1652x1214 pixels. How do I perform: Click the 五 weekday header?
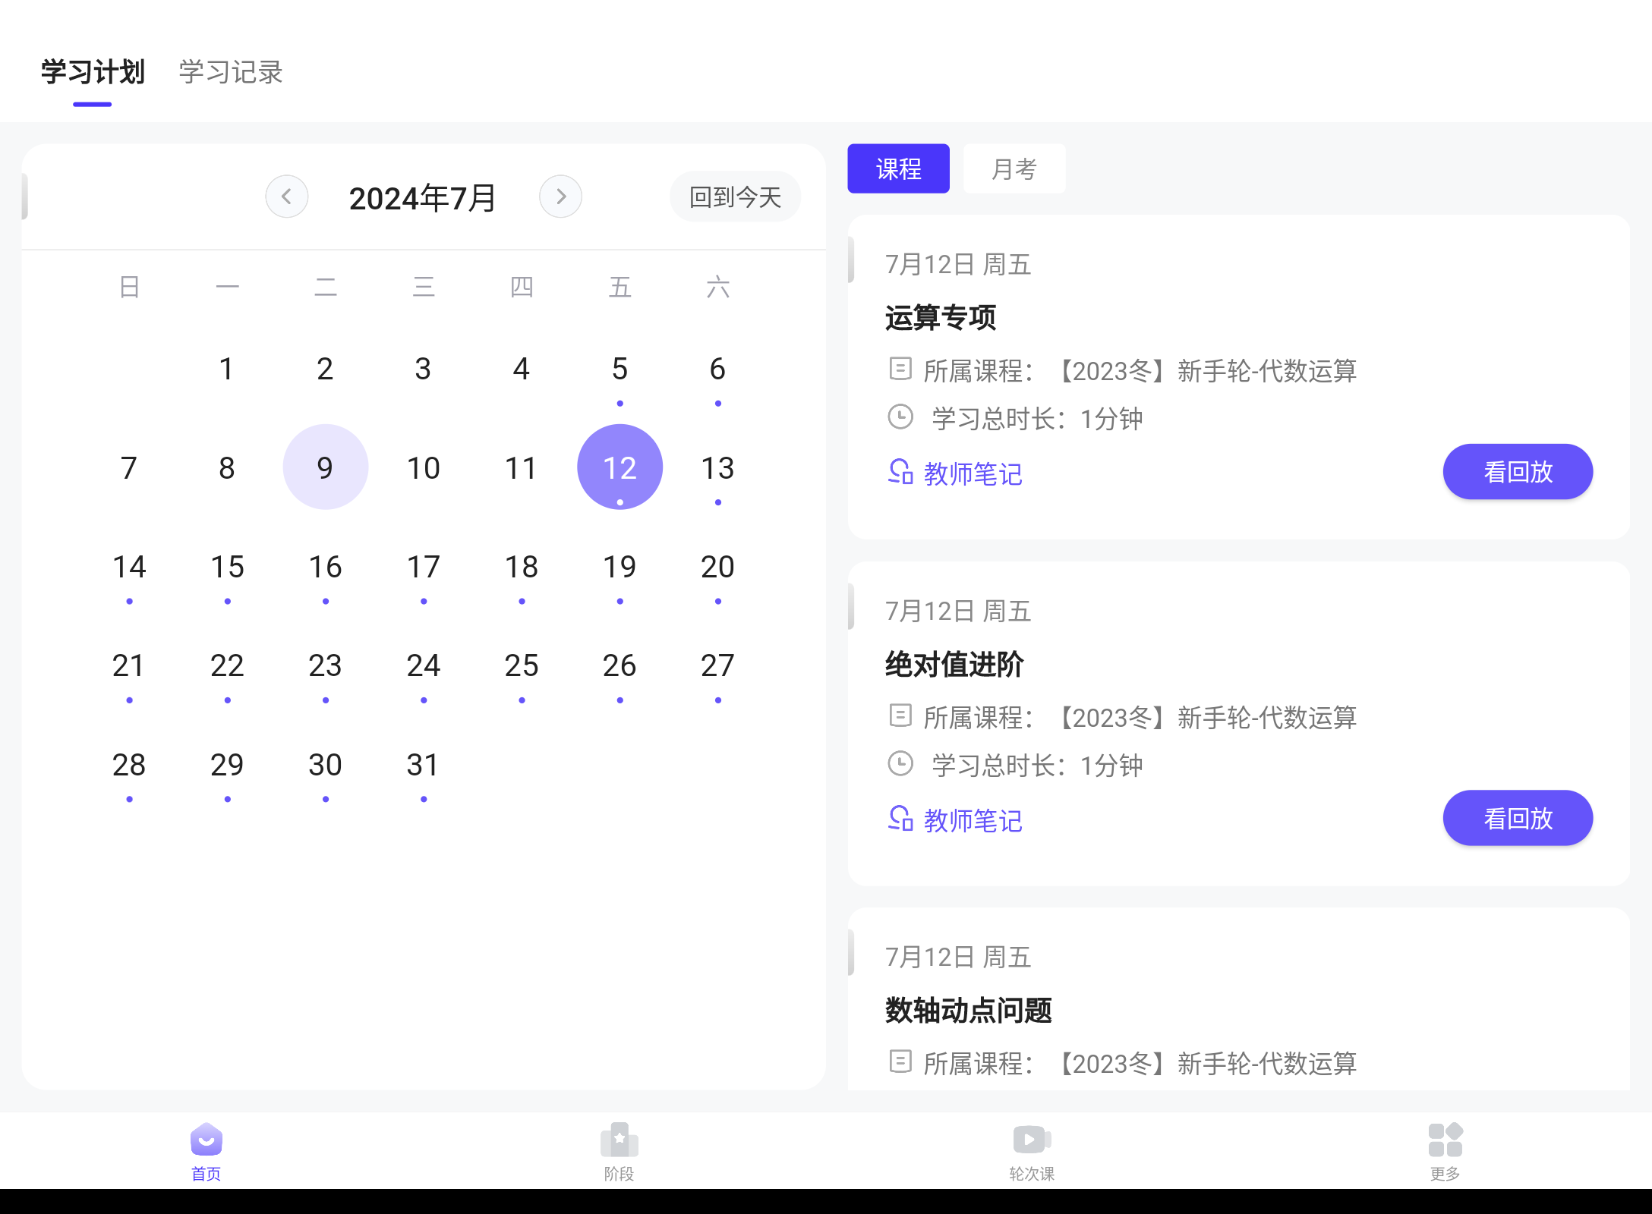[619, 287]
